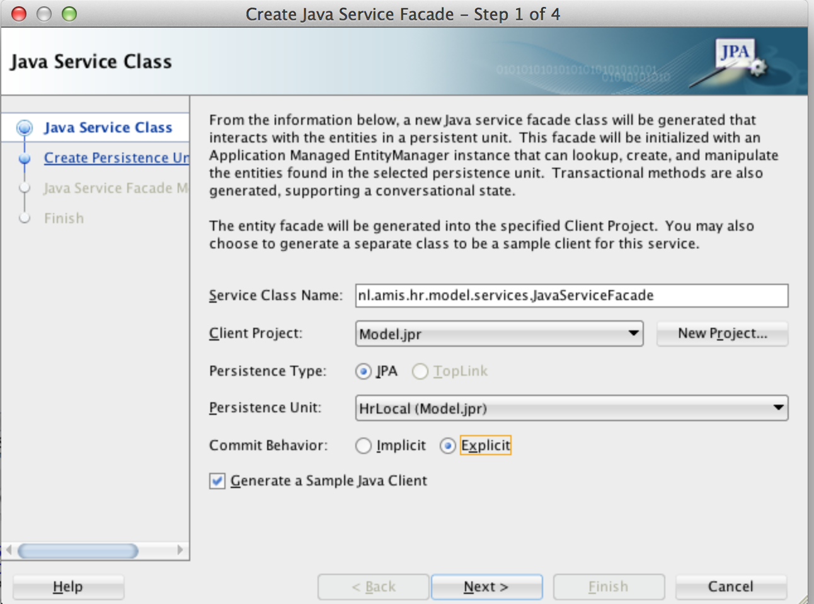Screen dimensions: 814x604
Task: Click the Java Service Facade step indicator circle
Action: [x=24, y=188]
